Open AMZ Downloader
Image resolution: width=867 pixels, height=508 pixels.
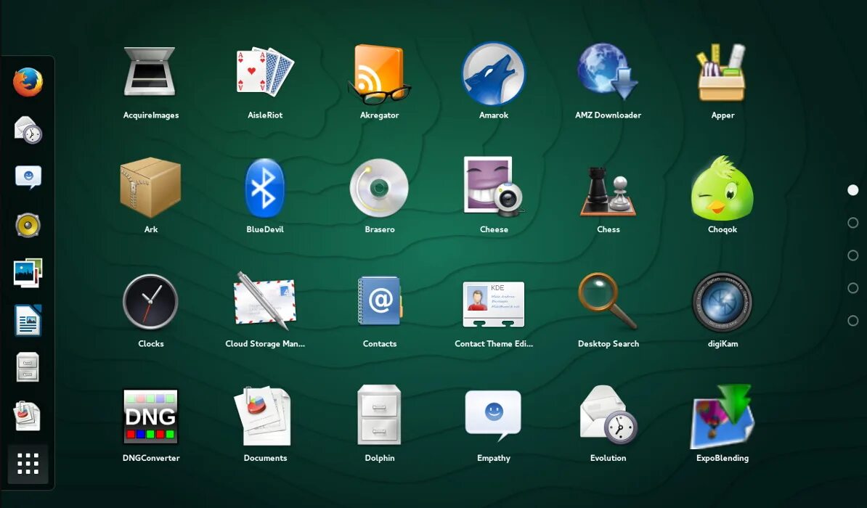pos(608,72)
